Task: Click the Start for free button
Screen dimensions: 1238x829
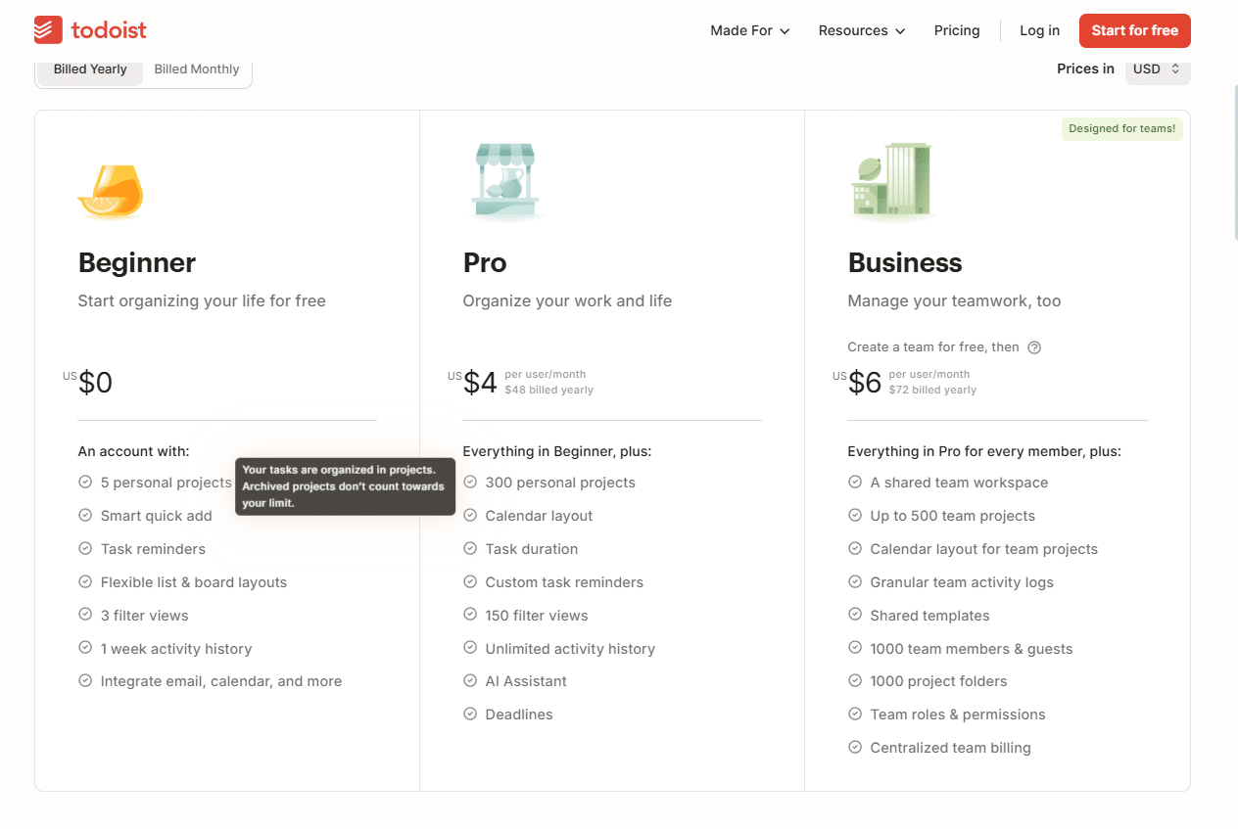Action: (1135, 30)
